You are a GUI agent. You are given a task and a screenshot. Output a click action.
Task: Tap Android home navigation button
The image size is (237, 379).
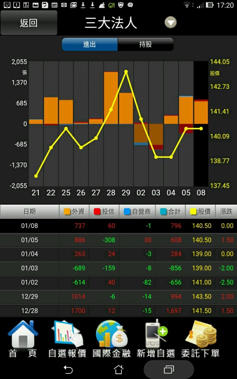tap(118, 369)
